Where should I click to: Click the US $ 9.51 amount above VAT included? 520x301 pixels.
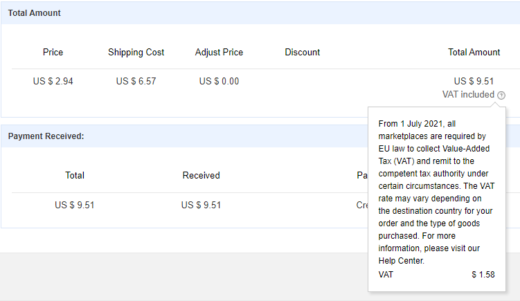pyautogui.click(x=474, y=81)
